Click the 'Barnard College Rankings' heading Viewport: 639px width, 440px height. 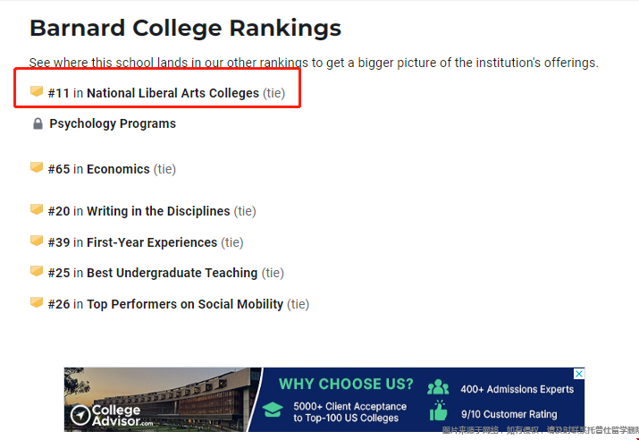[x=185, y=28]
